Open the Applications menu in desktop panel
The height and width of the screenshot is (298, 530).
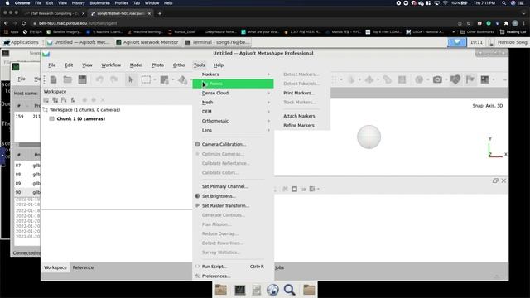click(21, 42)
